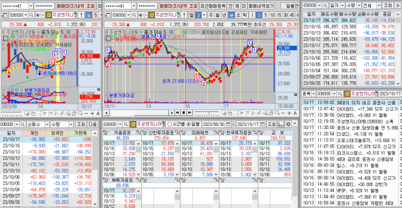402x208 pixels.
Task: Select the 30-minute interval tab
Action: click(286, 16)
